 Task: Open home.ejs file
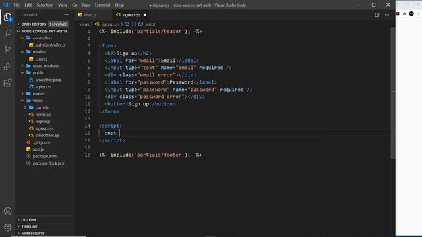[44, 115]
